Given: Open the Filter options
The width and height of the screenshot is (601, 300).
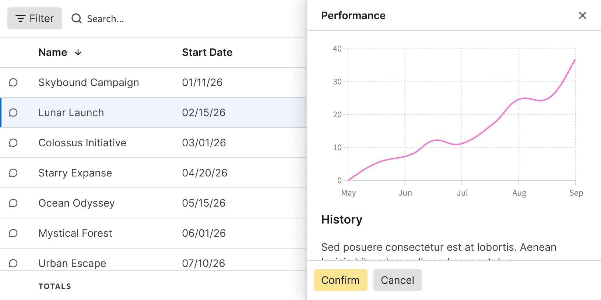Looking at the screenshot, I should [35, 18].
